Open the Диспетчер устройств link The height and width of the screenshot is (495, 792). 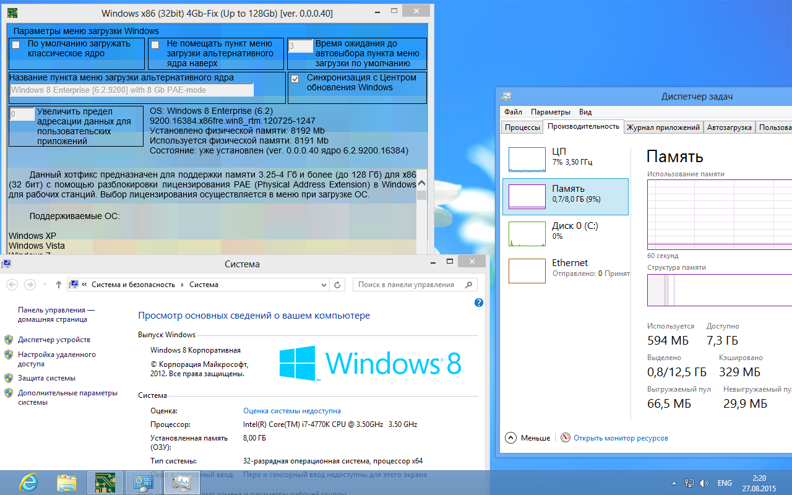(x=54, y=340)
